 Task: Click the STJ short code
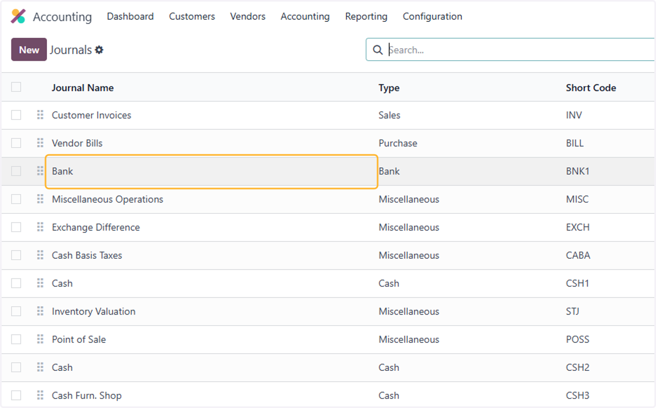coord(573,311)
